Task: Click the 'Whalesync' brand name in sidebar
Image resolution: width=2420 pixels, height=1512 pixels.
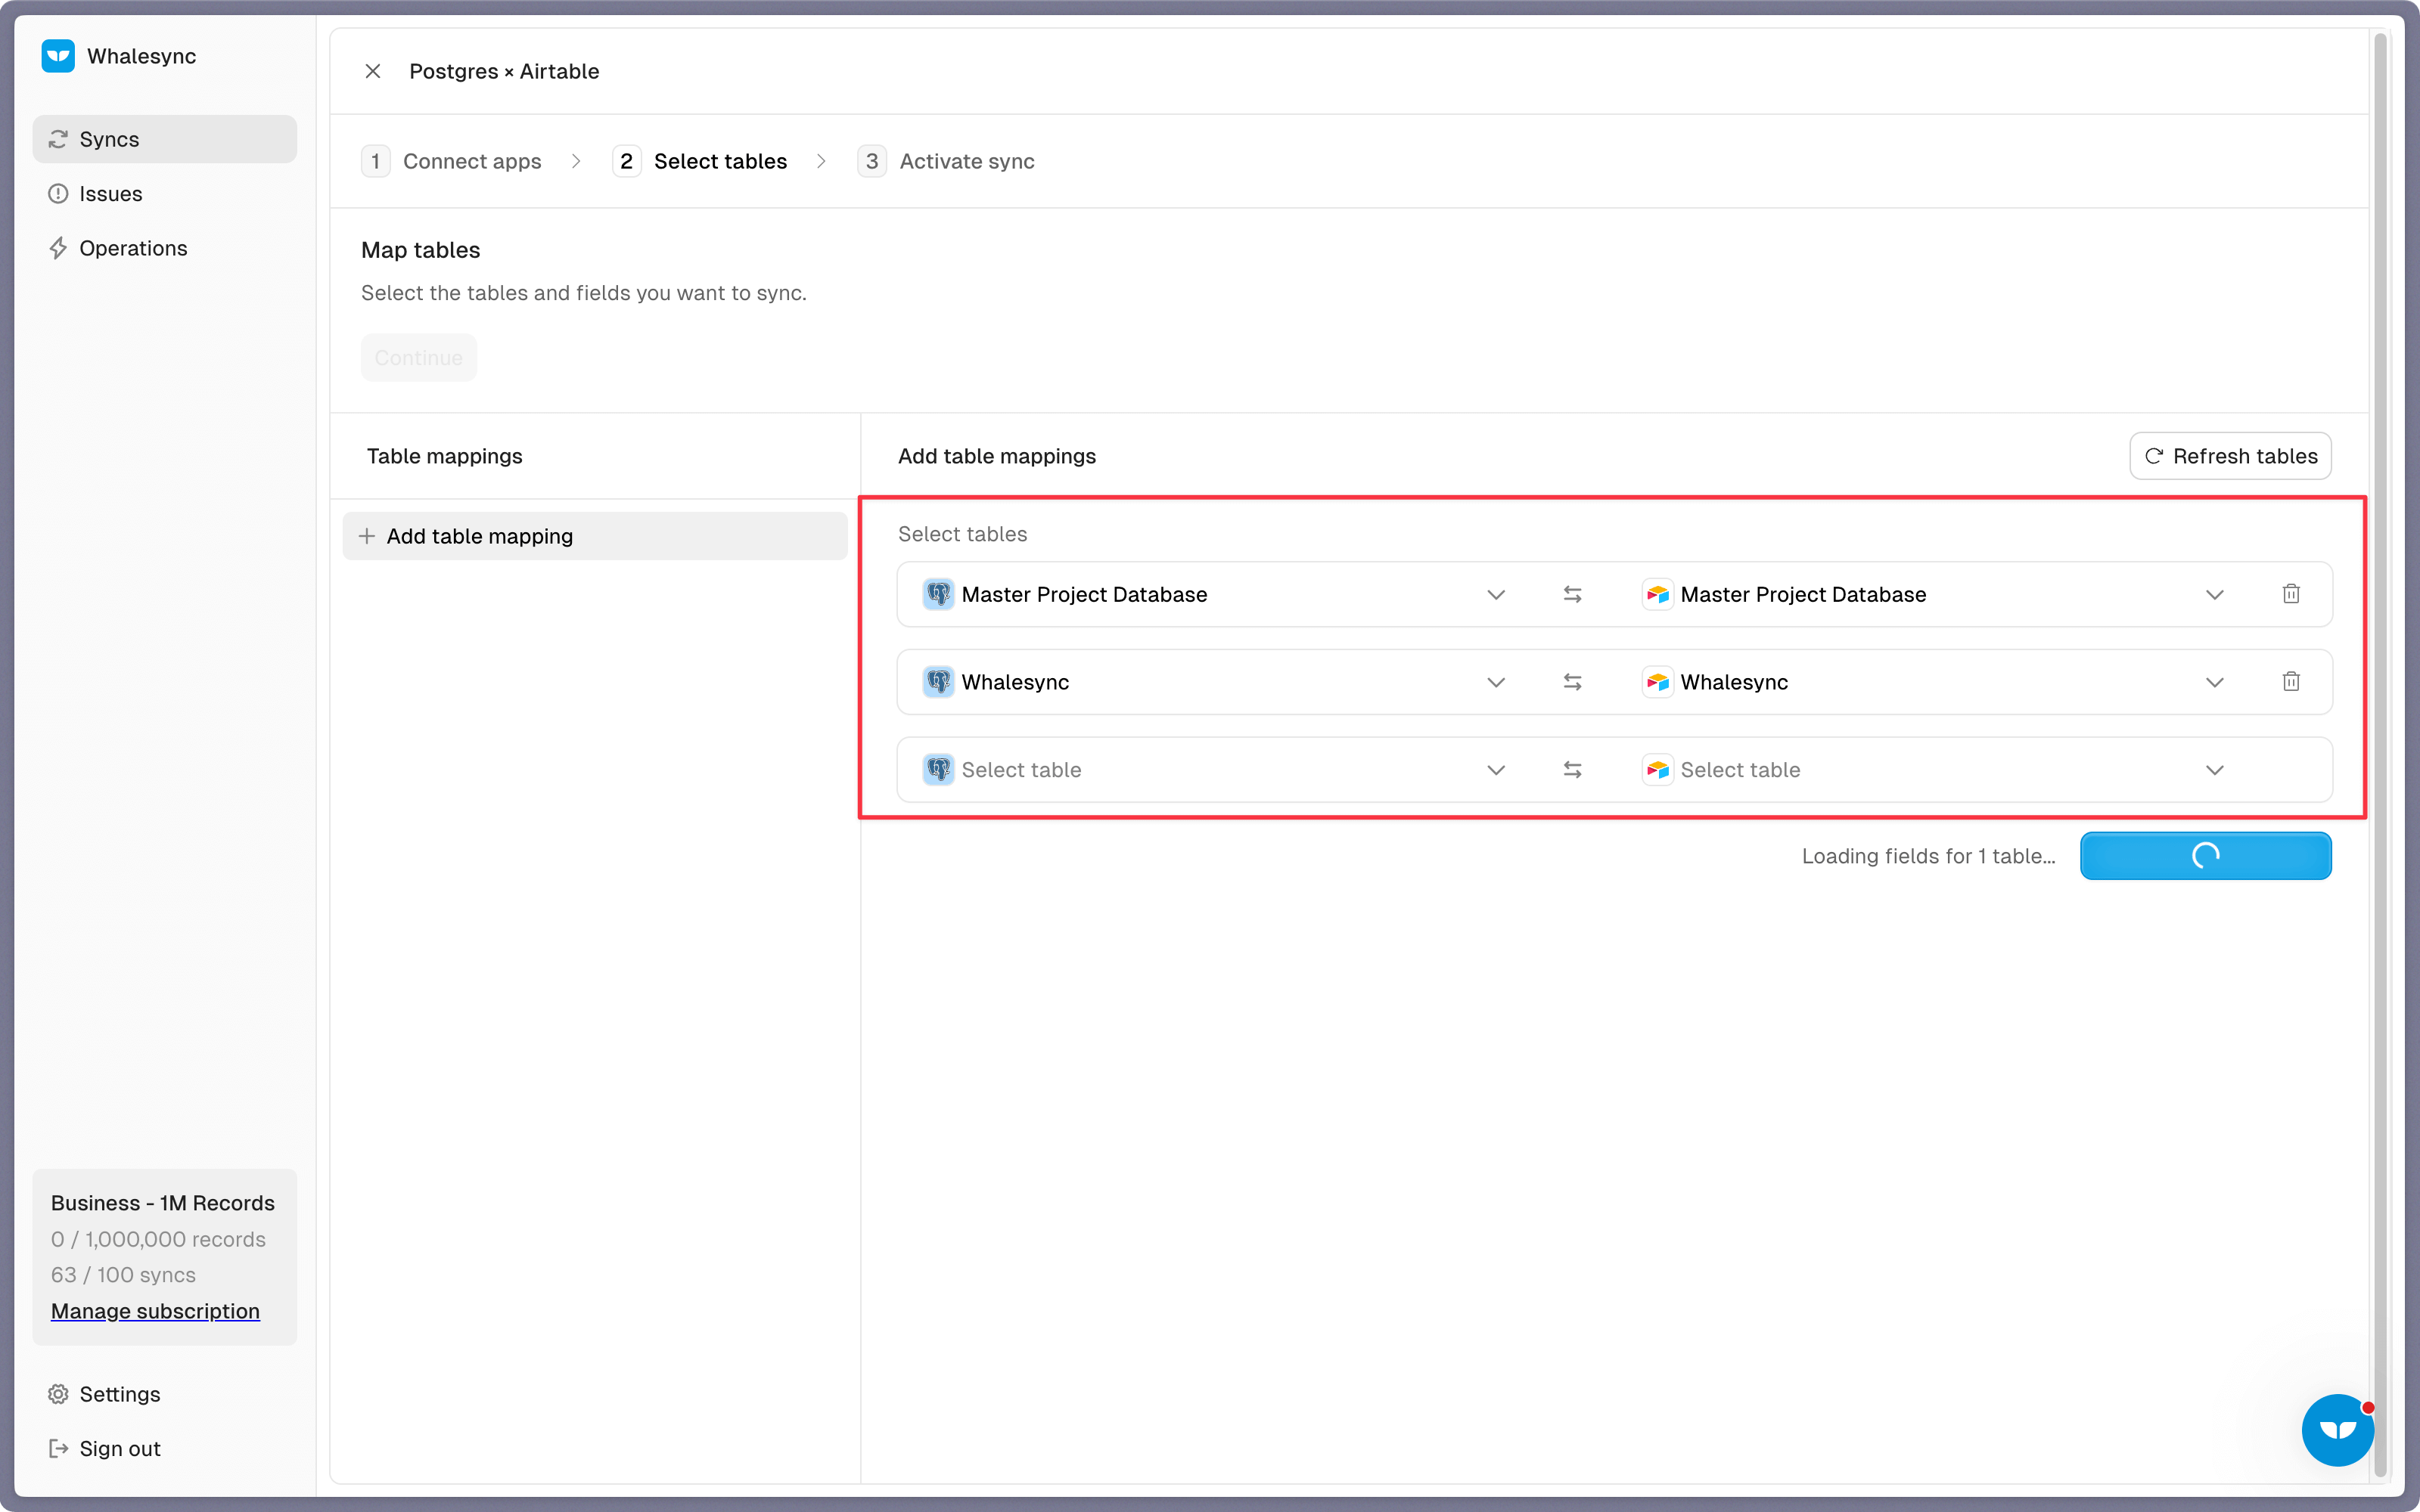Action: 141,56
